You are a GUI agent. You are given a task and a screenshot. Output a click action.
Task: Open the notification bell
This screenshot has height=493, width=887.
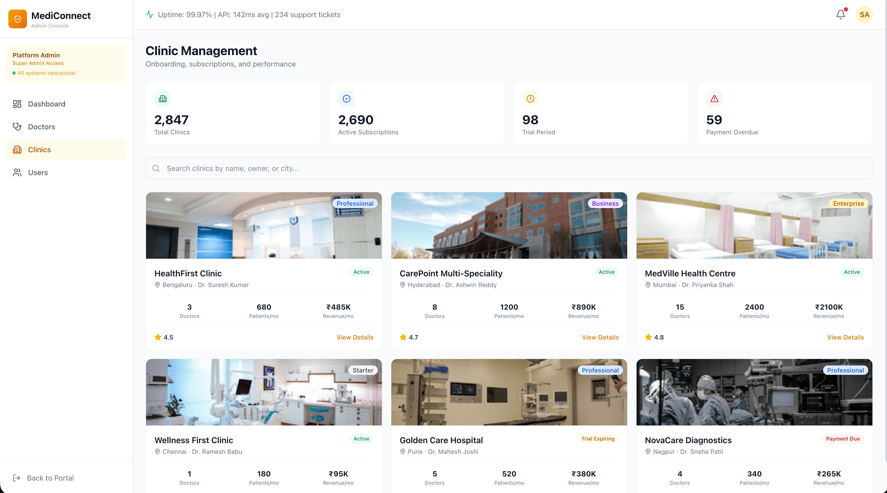pos(840,14)
